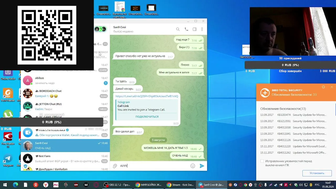336x189 pixels.
Task: Open the BORODACH Chat group
Action: (65, 93)
